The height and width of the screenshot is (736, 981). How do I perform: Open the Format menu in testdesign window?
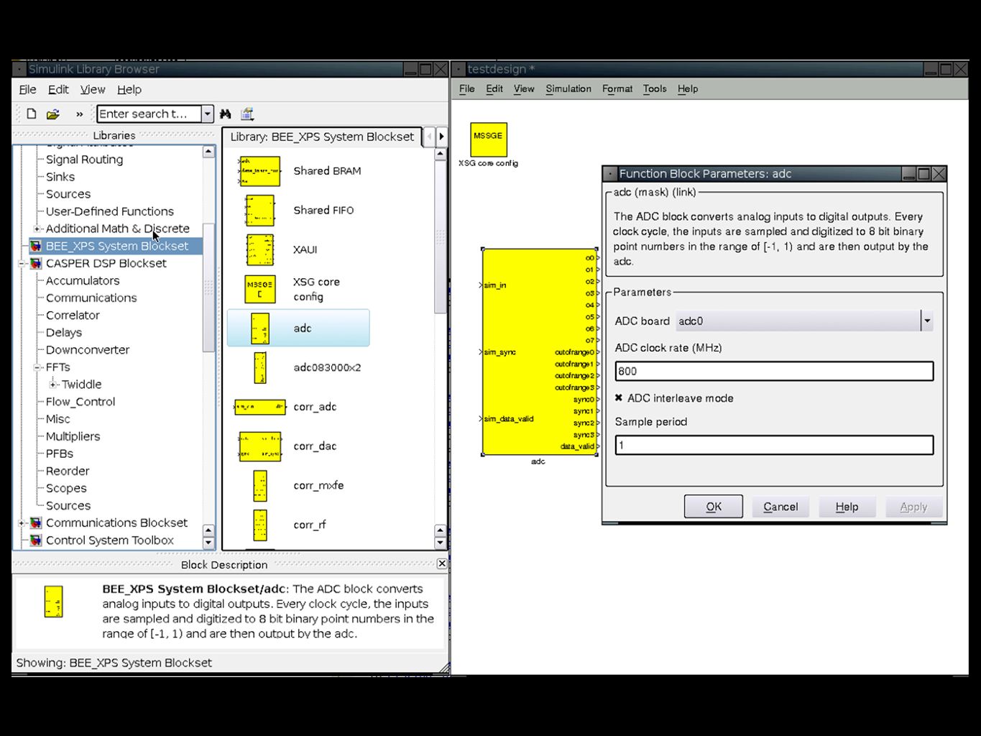[x=617, y=88]
